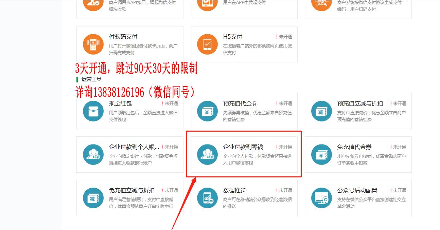This screenshot has width=440, height=230.
Task: Open the 企业付款到零钱 title
Action: pos(243,147)
